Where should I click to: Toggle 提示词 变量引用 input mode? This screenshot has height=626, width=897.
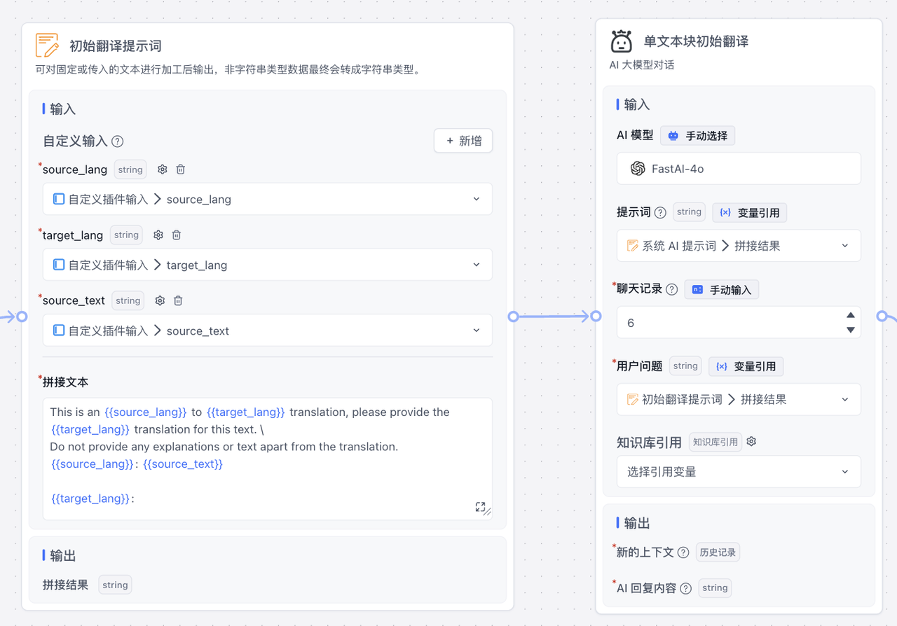pyautogui.click(x=749, y=212)
